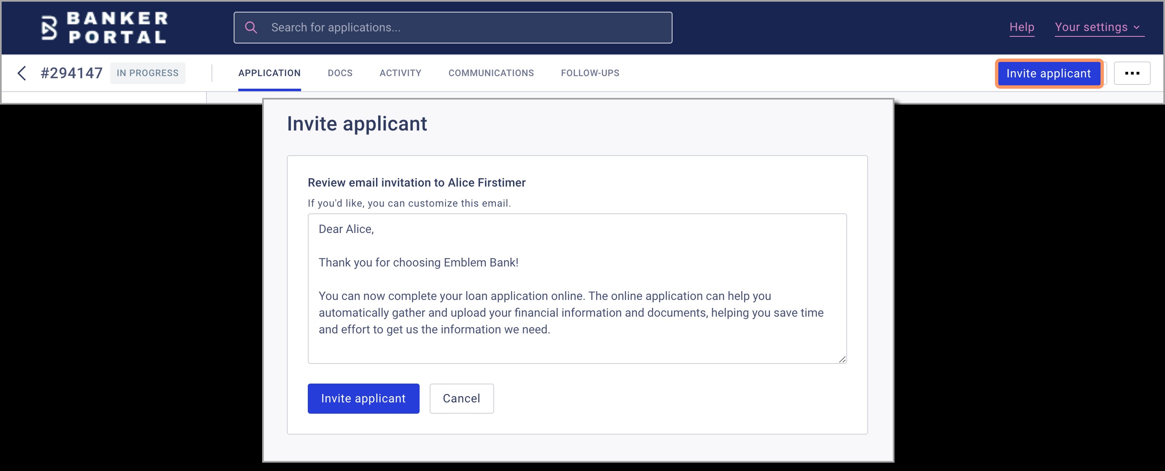View the FOLLOW-UPS tab
Screen dimensions: 1165x471
pyautogui.click(x=590, y=73)
